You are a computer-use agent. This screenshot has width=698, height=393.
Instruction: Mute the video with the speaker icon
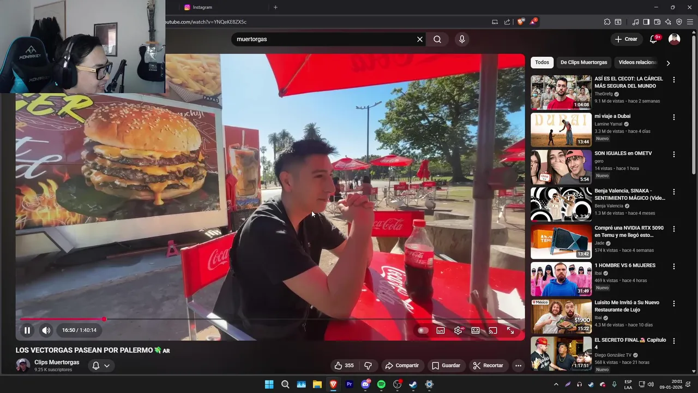pyautogui.click(x=46, y=330)
